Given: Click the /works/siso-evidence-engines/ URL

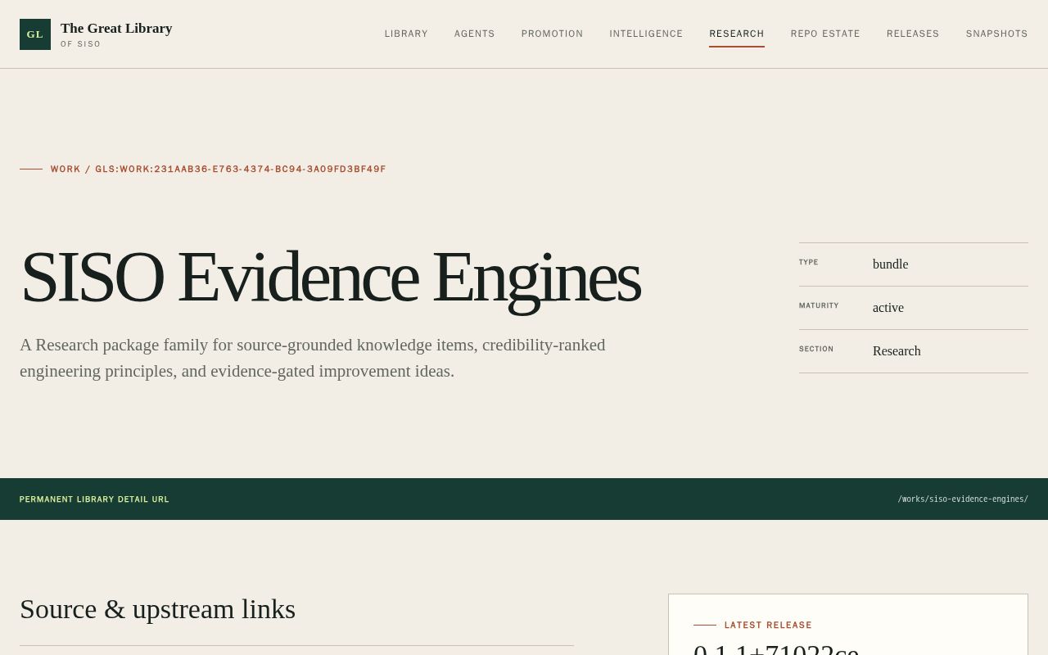Looking at the screenshot, I should coord(963,499).
